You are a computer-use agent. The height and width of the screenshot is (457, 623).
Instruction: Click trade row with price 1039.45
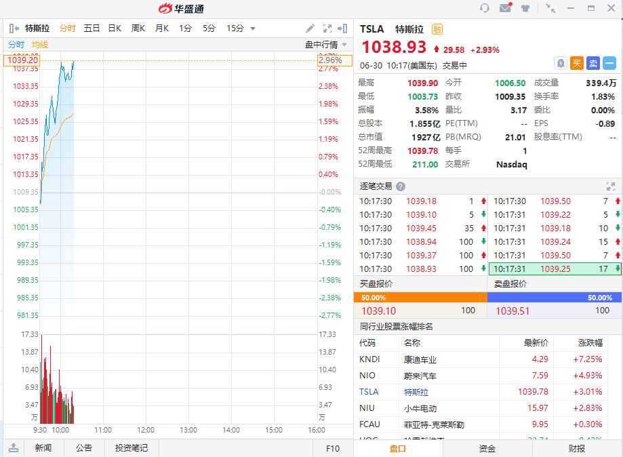421,228
